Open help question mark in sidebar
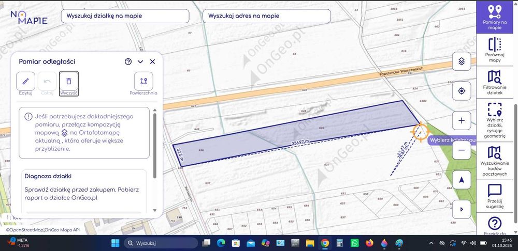518x251 pixels. pyautogui.click(x=495, y=223)
